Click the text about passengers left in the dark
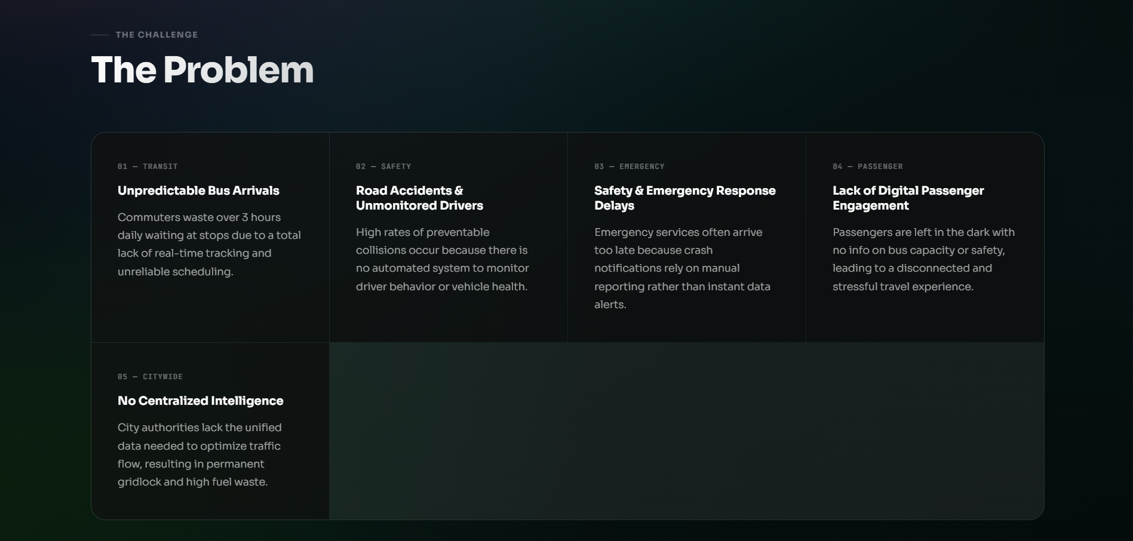The height and width of the screenshot is (541, 1133). pyautogui.click(x=923, y=259)
